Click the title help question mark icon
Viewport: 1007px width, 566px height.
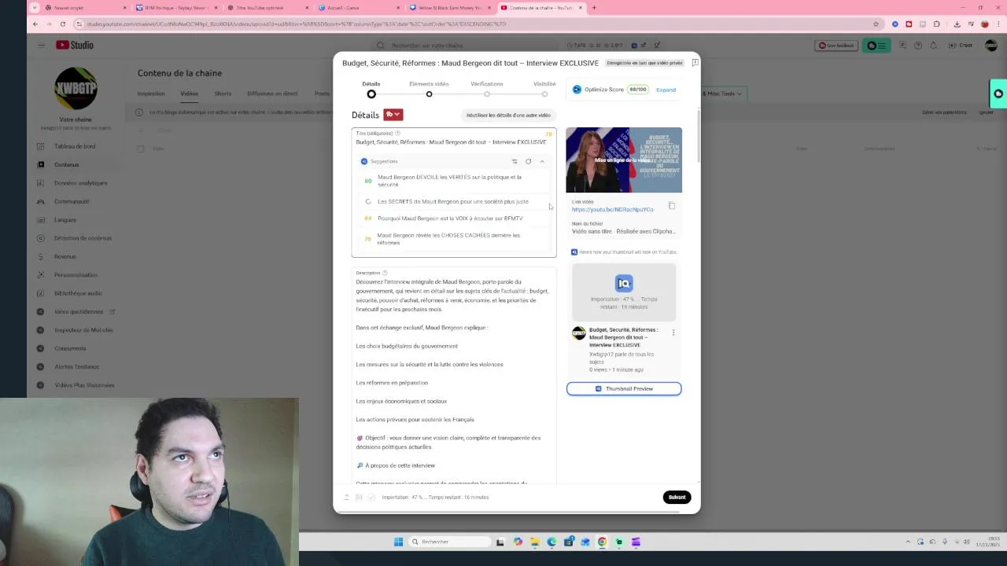coord(397,134)
